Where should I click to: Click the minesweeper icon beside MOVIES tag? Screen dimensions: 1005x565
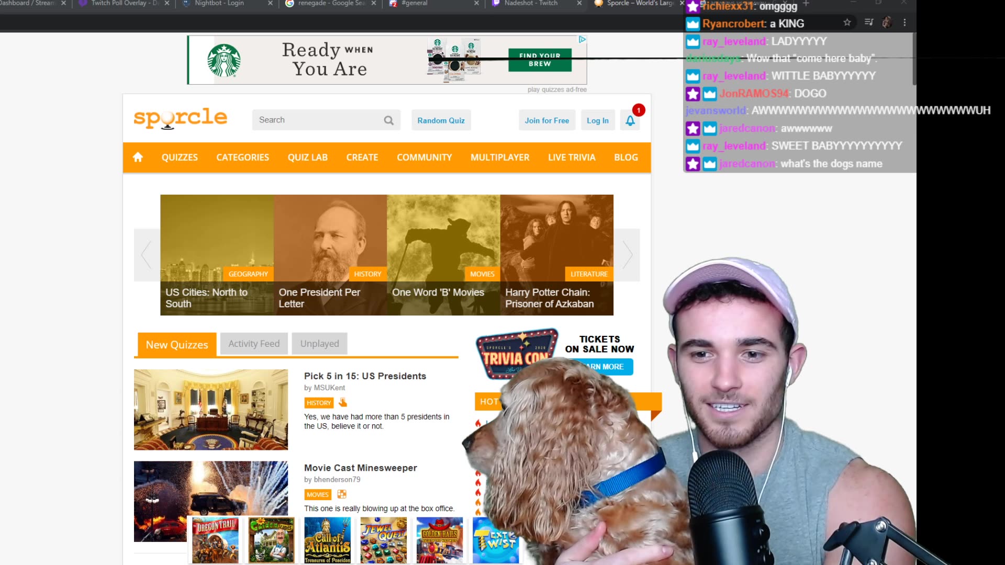click(342, 494)
